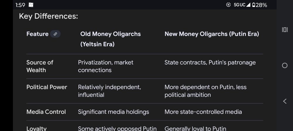Tap the 5G UC signal indicator

tap(242, 5)
